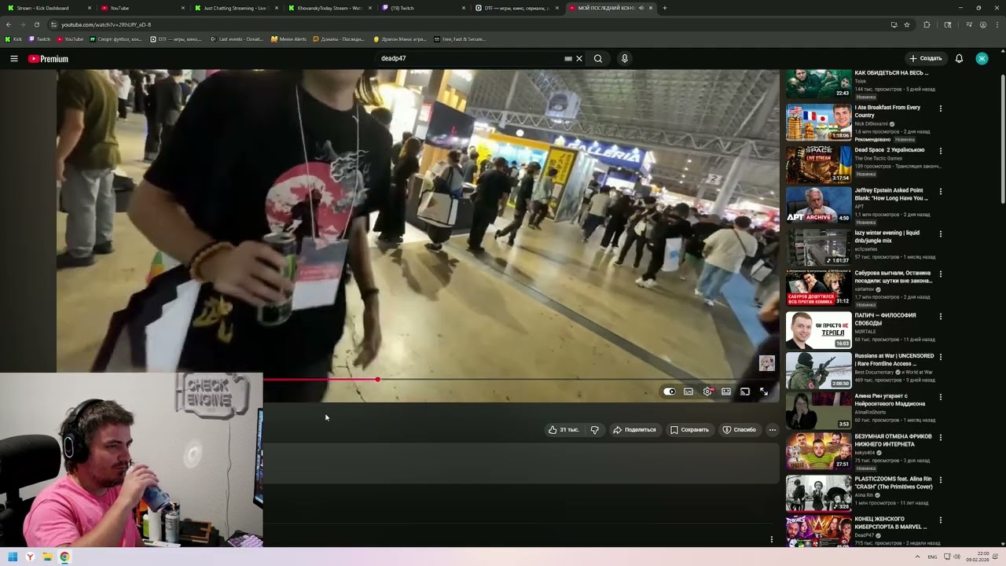Toggle autoplay switch in player
The image size is (1006, 566).
pos(669,391)
